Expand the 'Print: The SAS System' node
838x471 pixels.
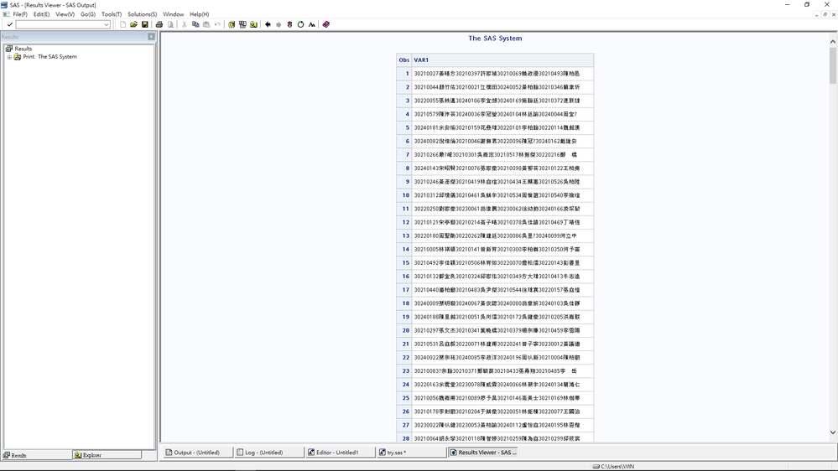(9, 57)
